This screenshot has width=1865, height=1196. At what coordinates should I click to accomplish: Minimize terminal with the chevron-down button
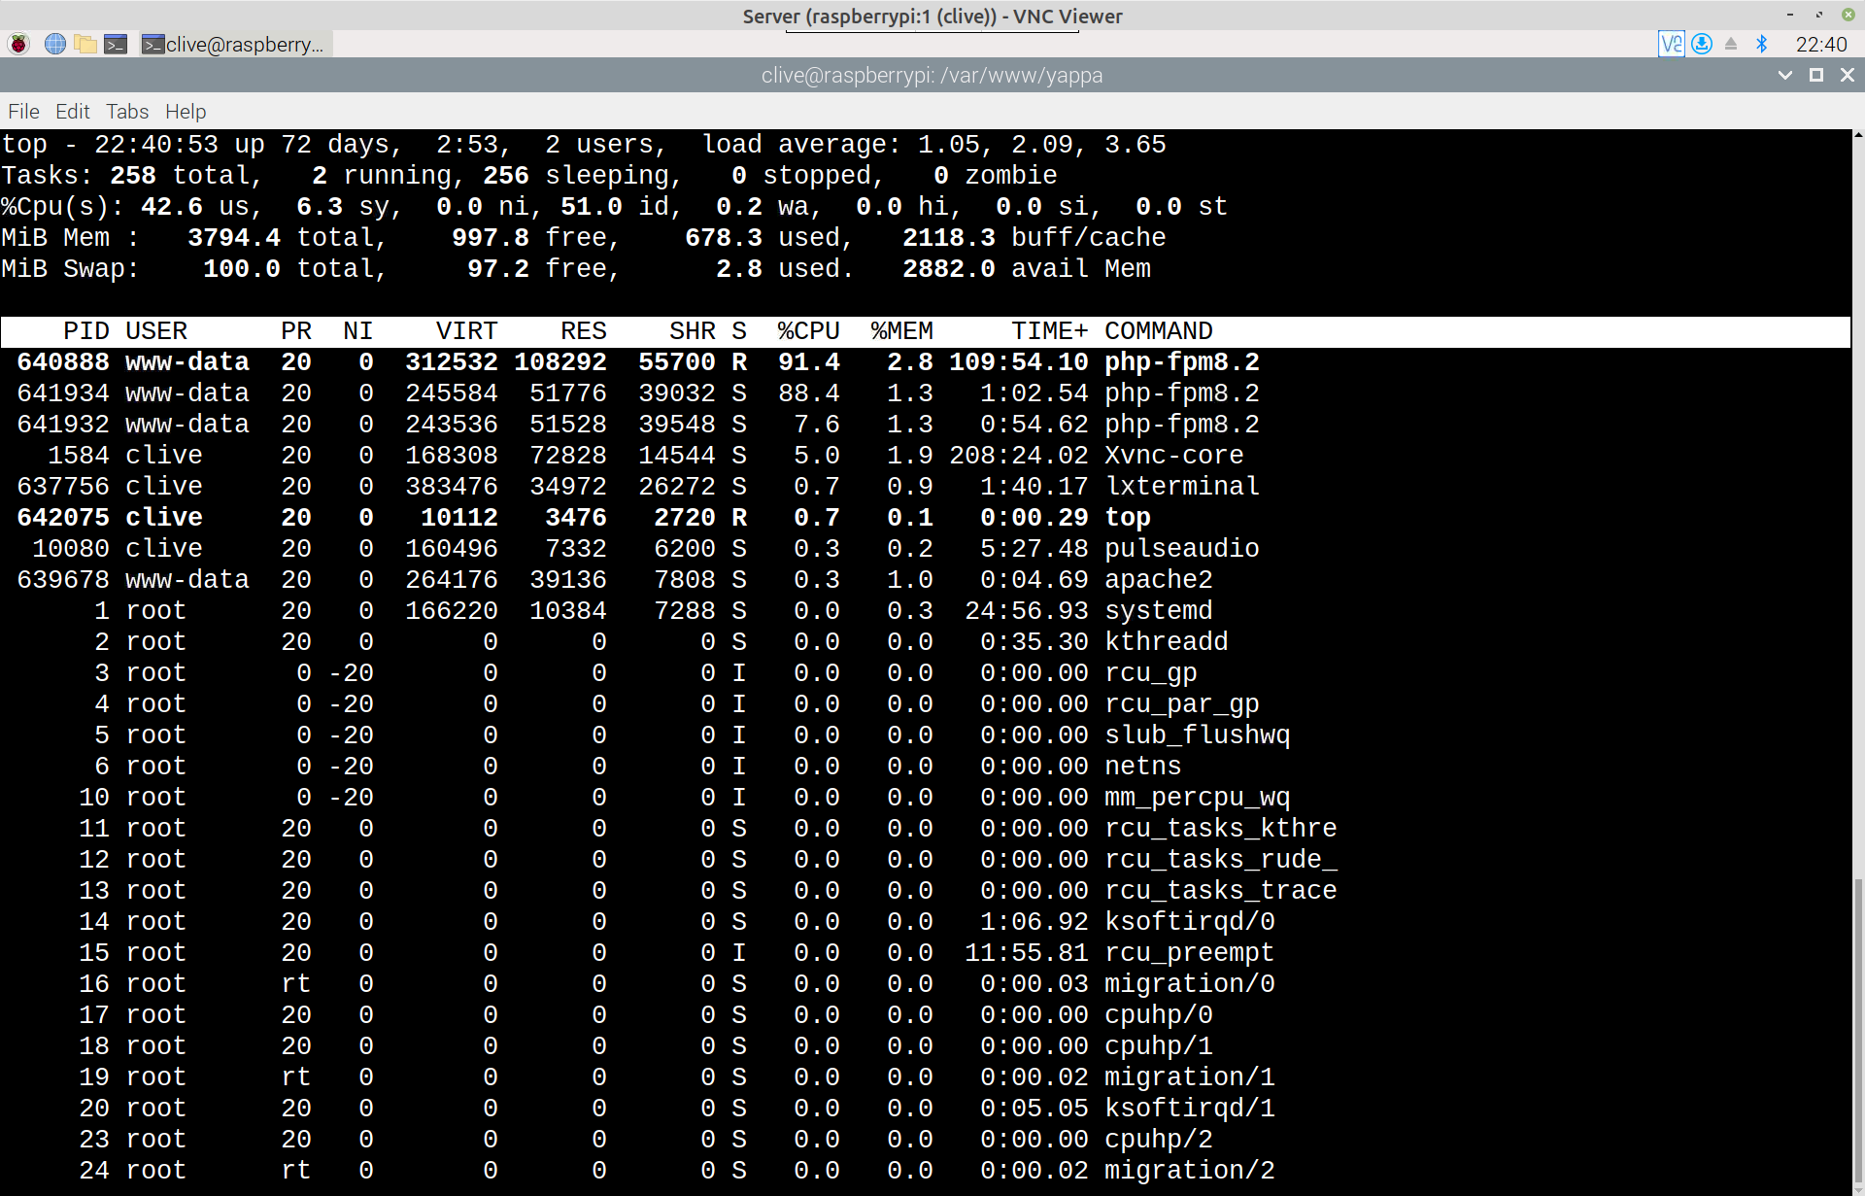1785,75
